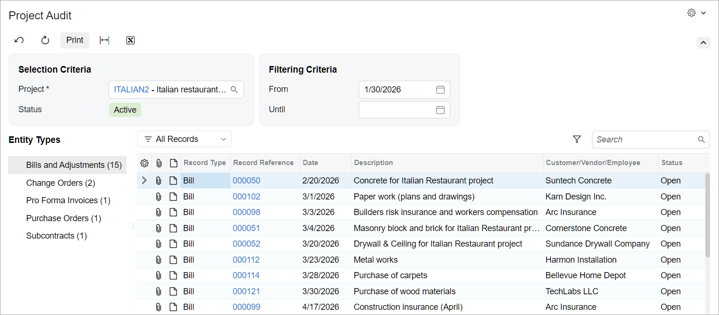
Task: Click the Refresh icon in toolbar
Action: tap(45, 41)
